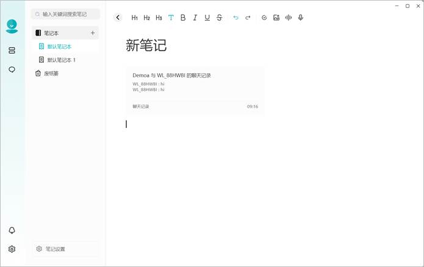
Task: Toggle italic formatting
Action: (195, 18)
